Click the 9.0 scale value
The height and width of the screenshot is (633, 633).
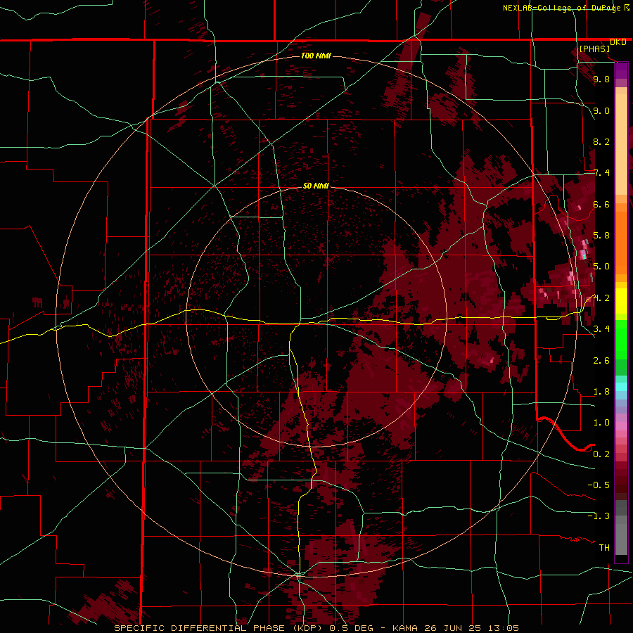[601, 110]
